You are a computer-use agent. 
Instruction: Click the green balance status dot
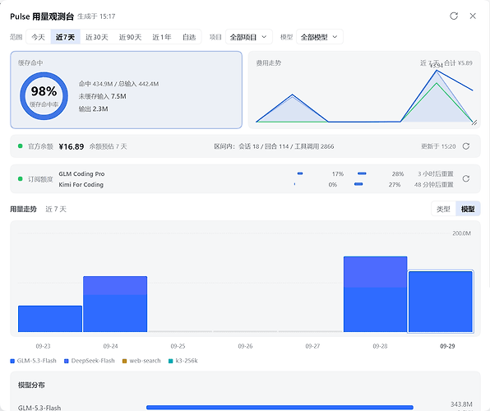(x=21, y=146)
